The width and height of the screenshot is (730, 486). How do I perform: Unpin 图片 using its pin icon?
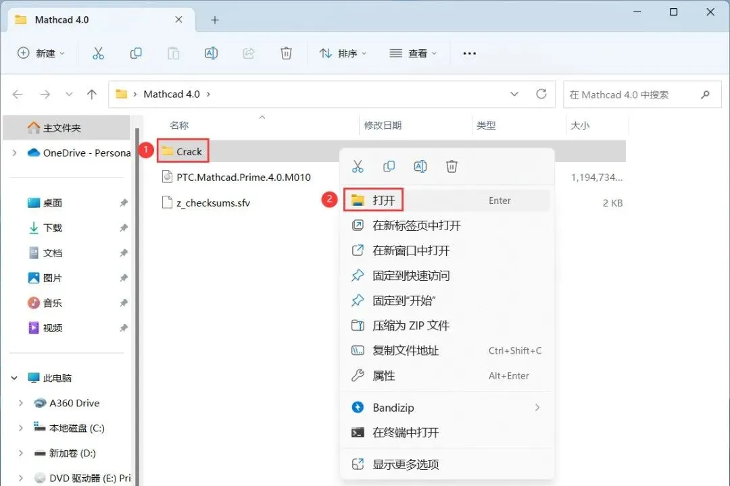click(x=124, y=278)
